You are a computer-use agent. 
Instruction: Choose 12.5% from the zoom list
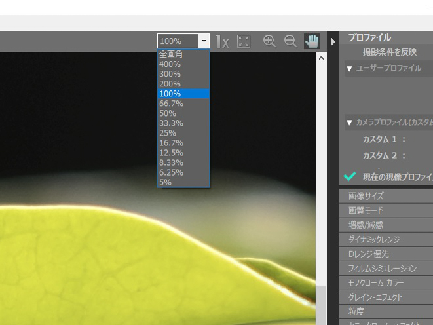[x=183, y=153]
